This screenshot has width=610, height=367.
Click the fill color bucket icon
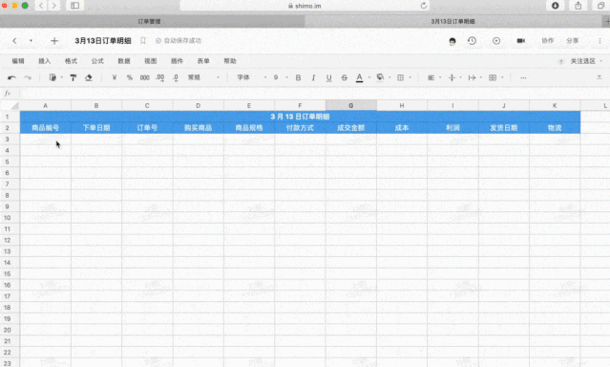click(x=380, y=77)
